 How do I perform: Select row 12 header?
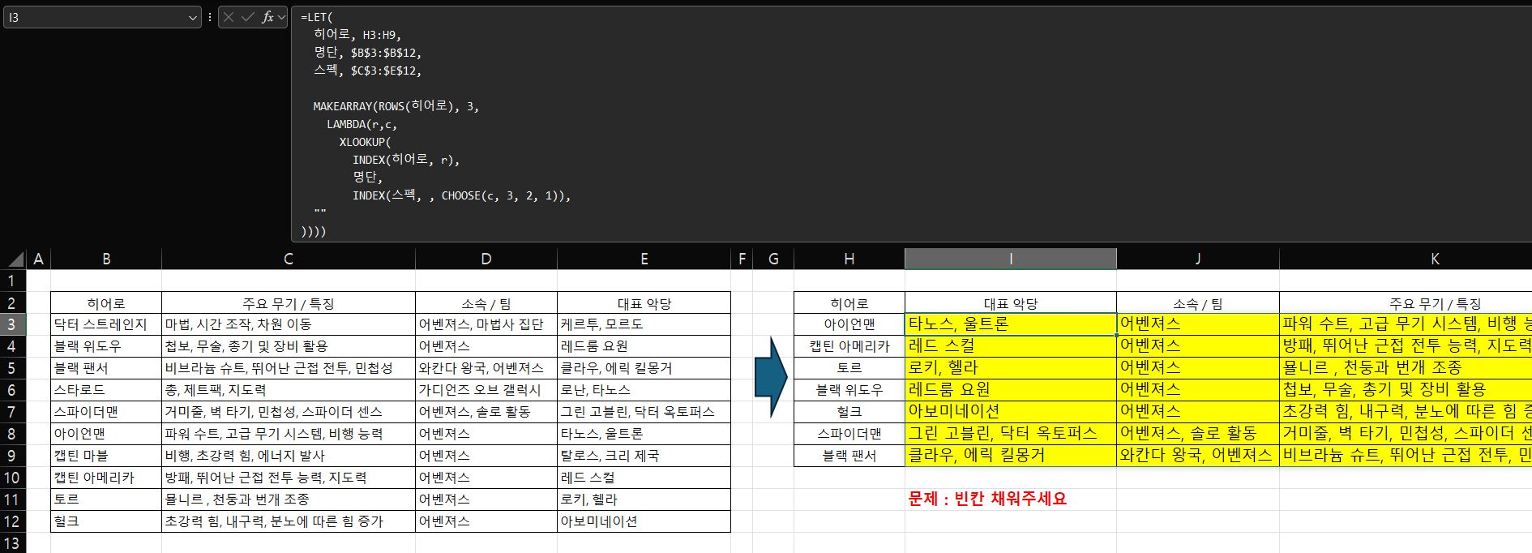tap(12, 521)
